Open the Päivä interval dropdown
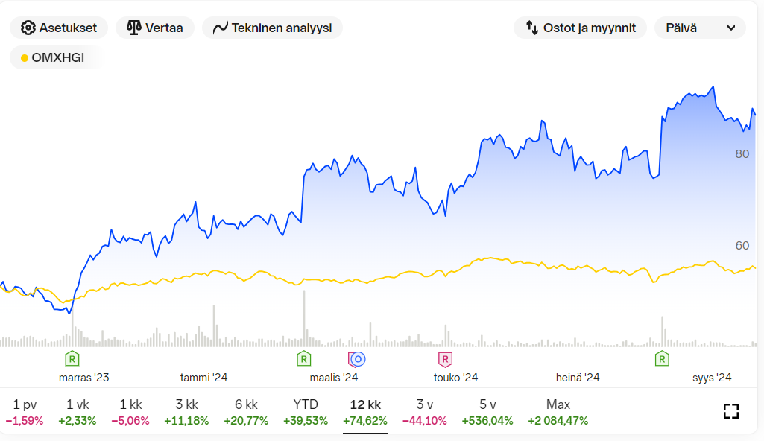The width and height of the screenshot is (764, 441). pos(700,28)
